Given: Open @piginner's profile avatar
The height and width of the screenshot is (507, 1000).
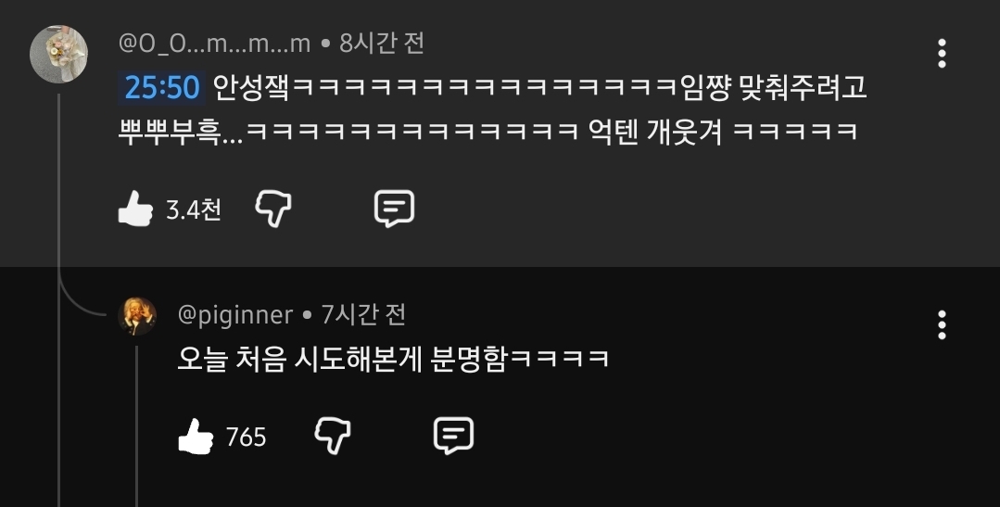Looking at the screenshot, I should pyautogui.click(x=137, y=316).
